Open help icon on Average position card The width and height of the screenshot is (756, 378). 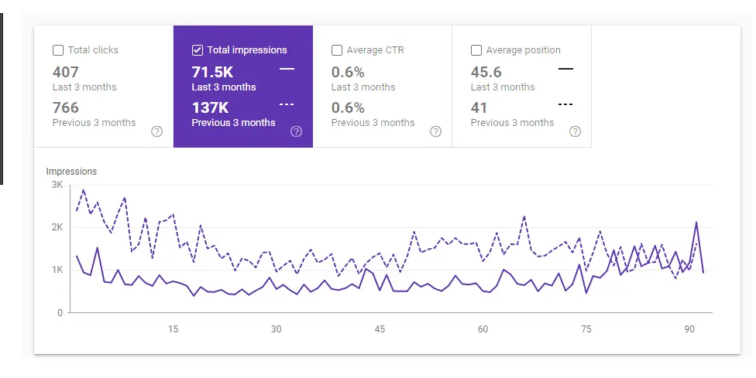(x=575, y=131)
